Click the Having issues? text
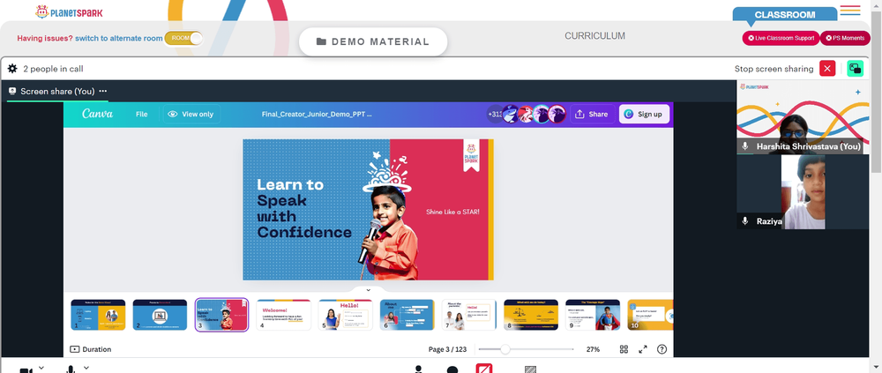This screenshot has width=882, height=373. tap(45, 38)
